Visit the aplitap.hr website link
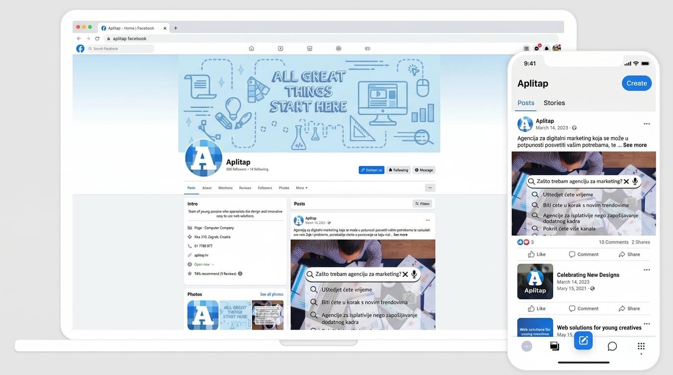This screenshot has height=375, width=673. 201,255
